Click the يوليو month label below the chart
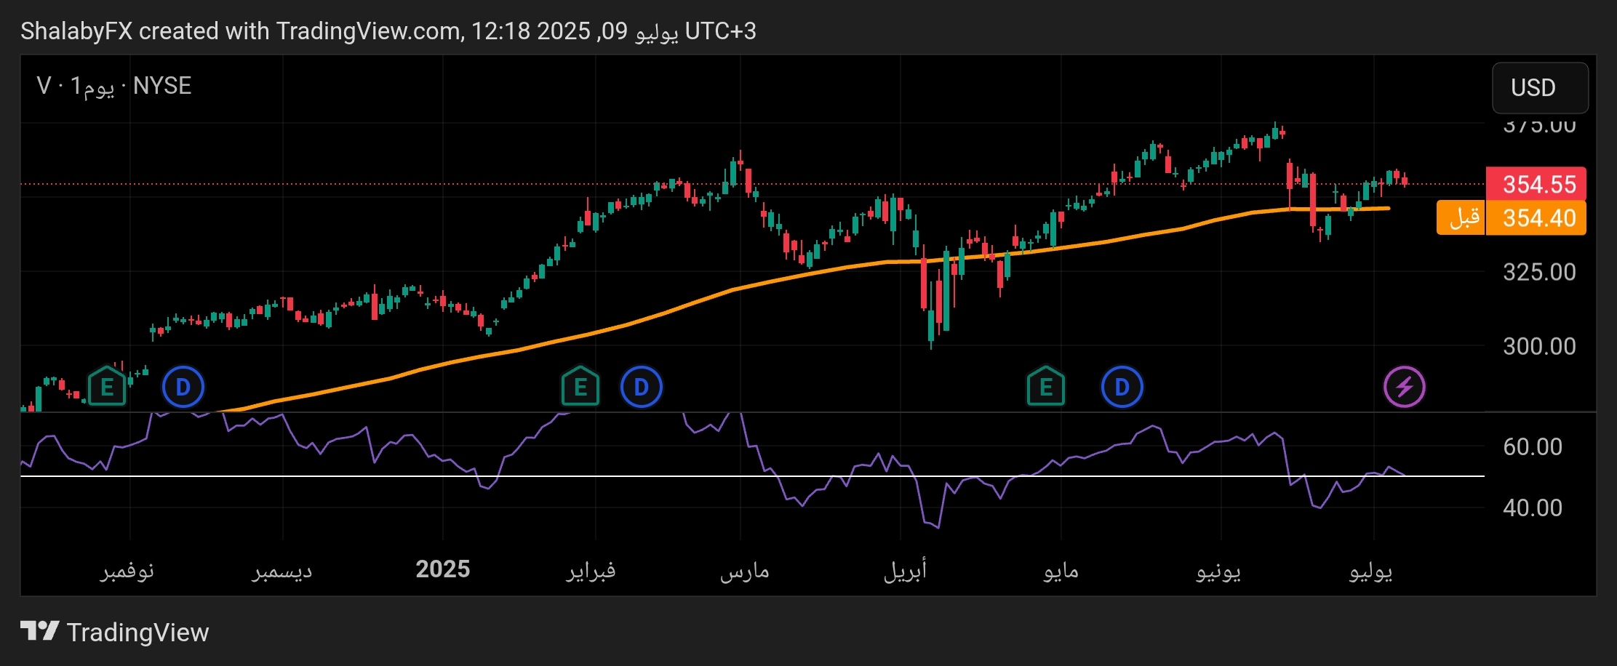1617x666 pixels. click(1371, 571)
